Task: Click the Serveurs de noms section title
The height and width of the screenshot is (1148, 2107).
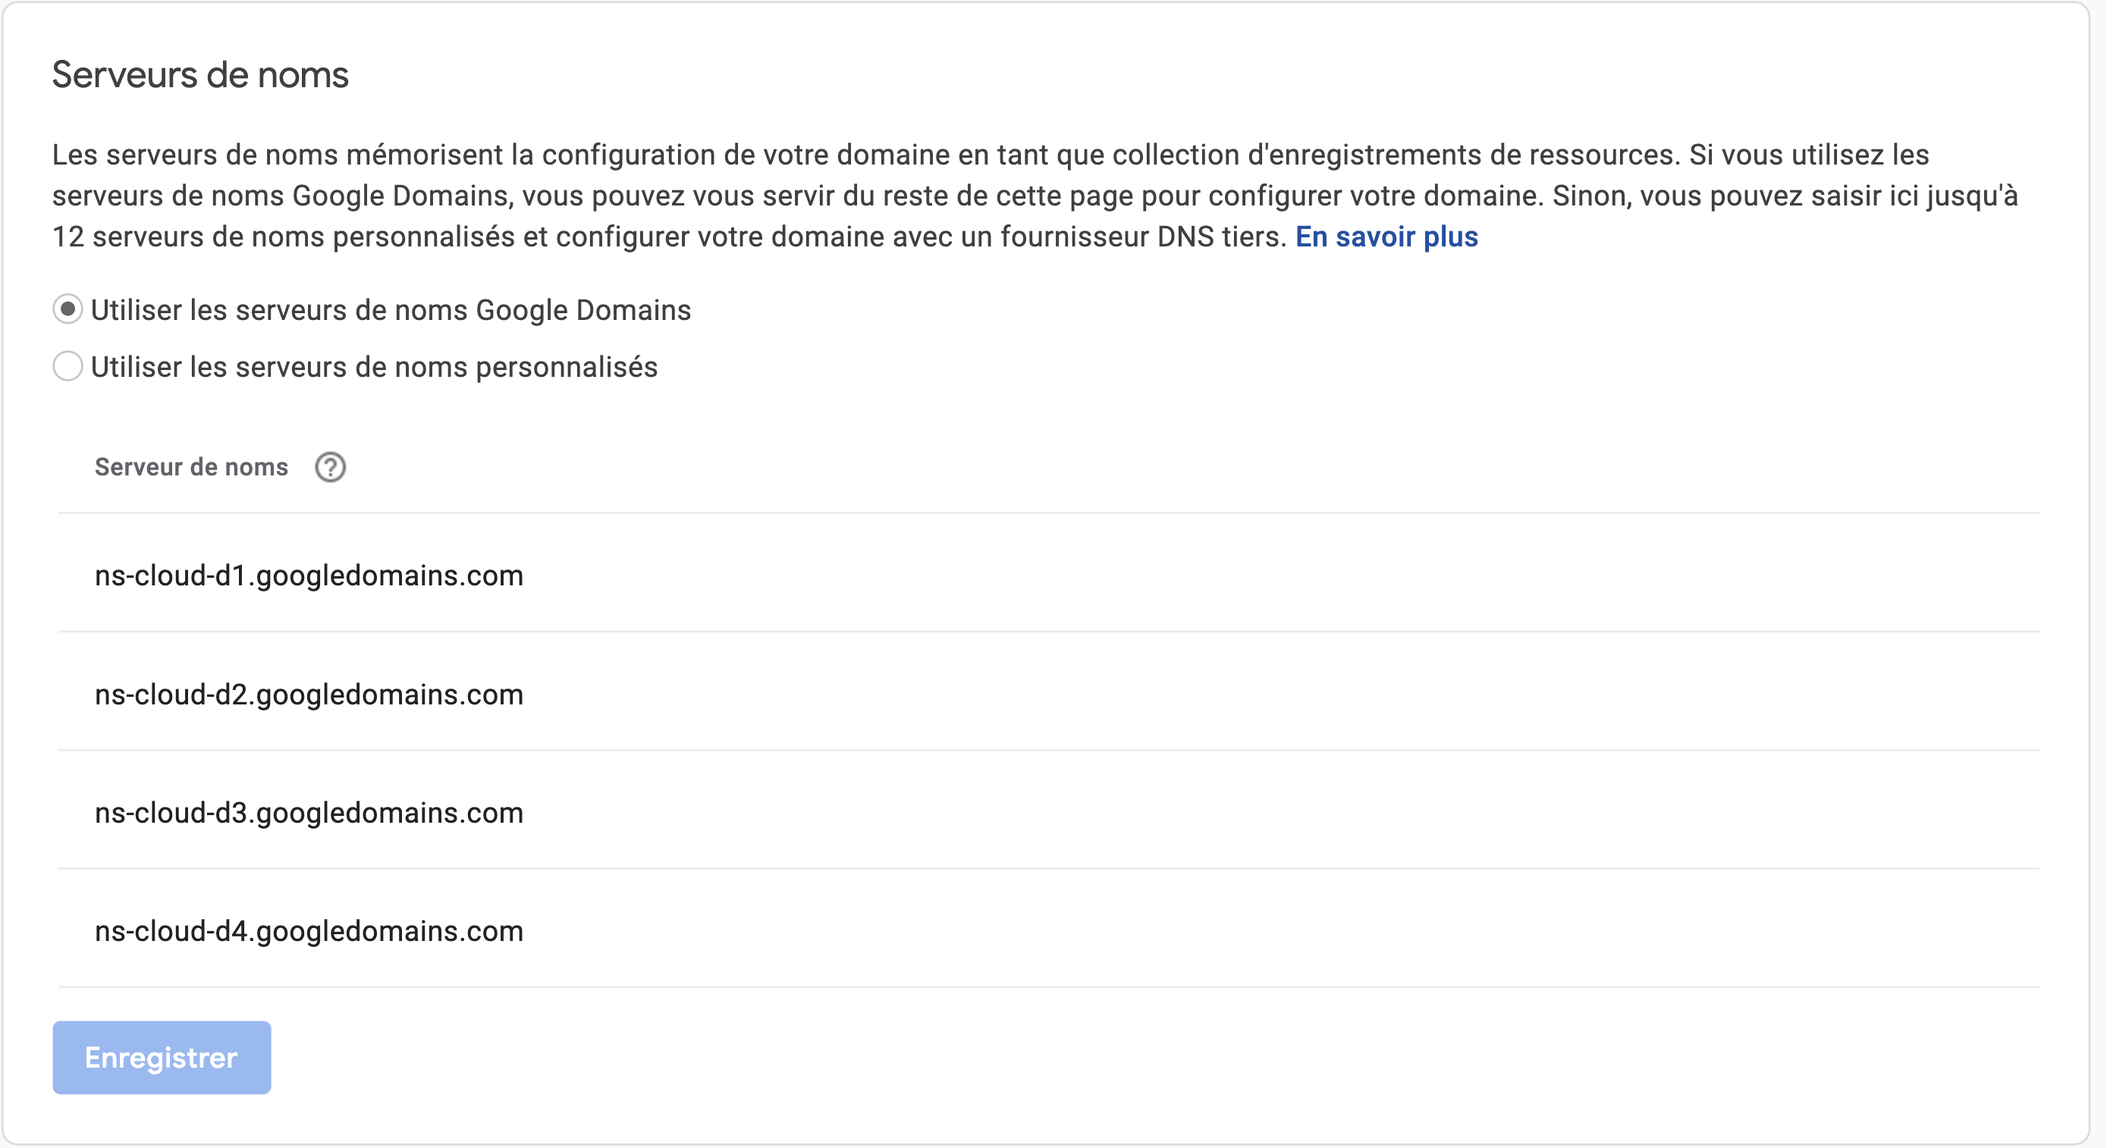Action: click(200, 74)
